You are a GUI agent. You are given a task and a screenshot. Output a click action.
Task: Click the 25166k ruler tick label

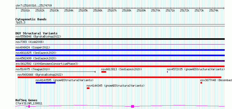tap(98, 11)
